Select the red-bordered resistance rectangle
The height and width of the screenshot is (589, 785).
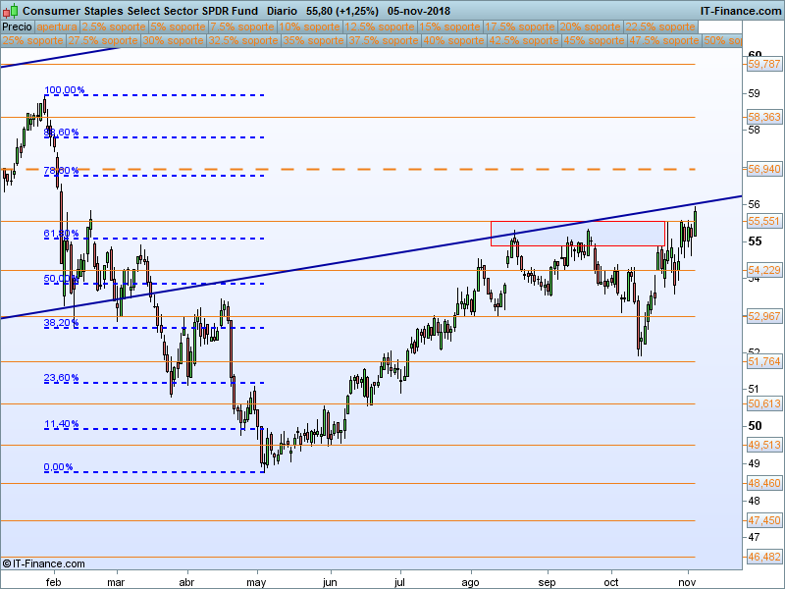[578, 234]
